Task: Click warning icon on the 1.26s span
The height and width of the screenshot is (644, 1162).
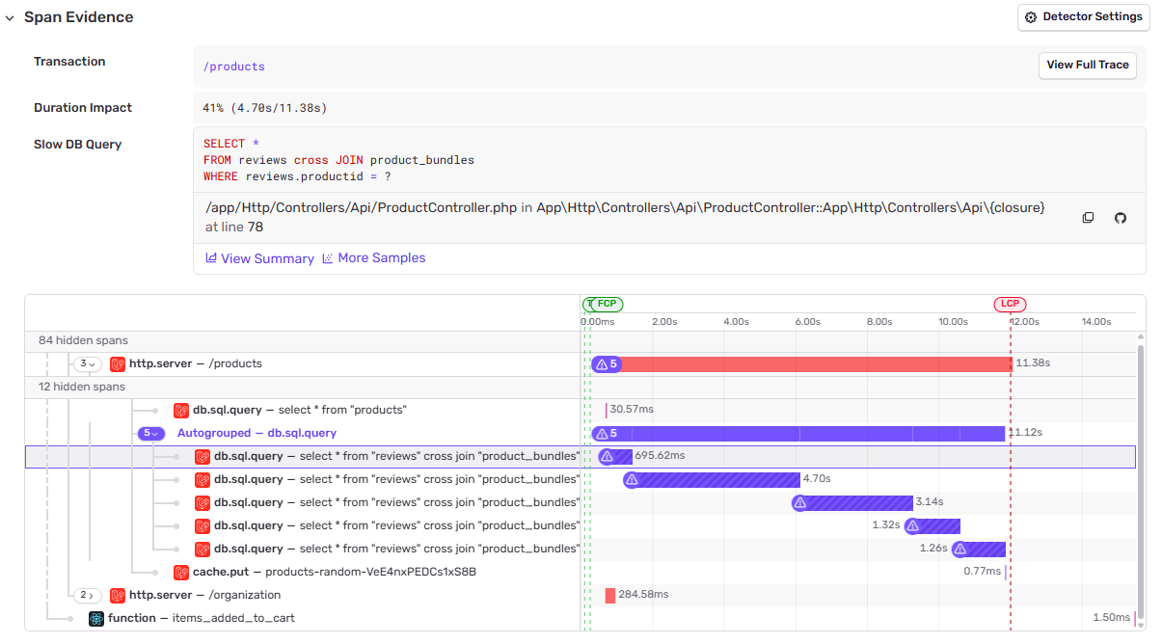Action: click(959, 549)
